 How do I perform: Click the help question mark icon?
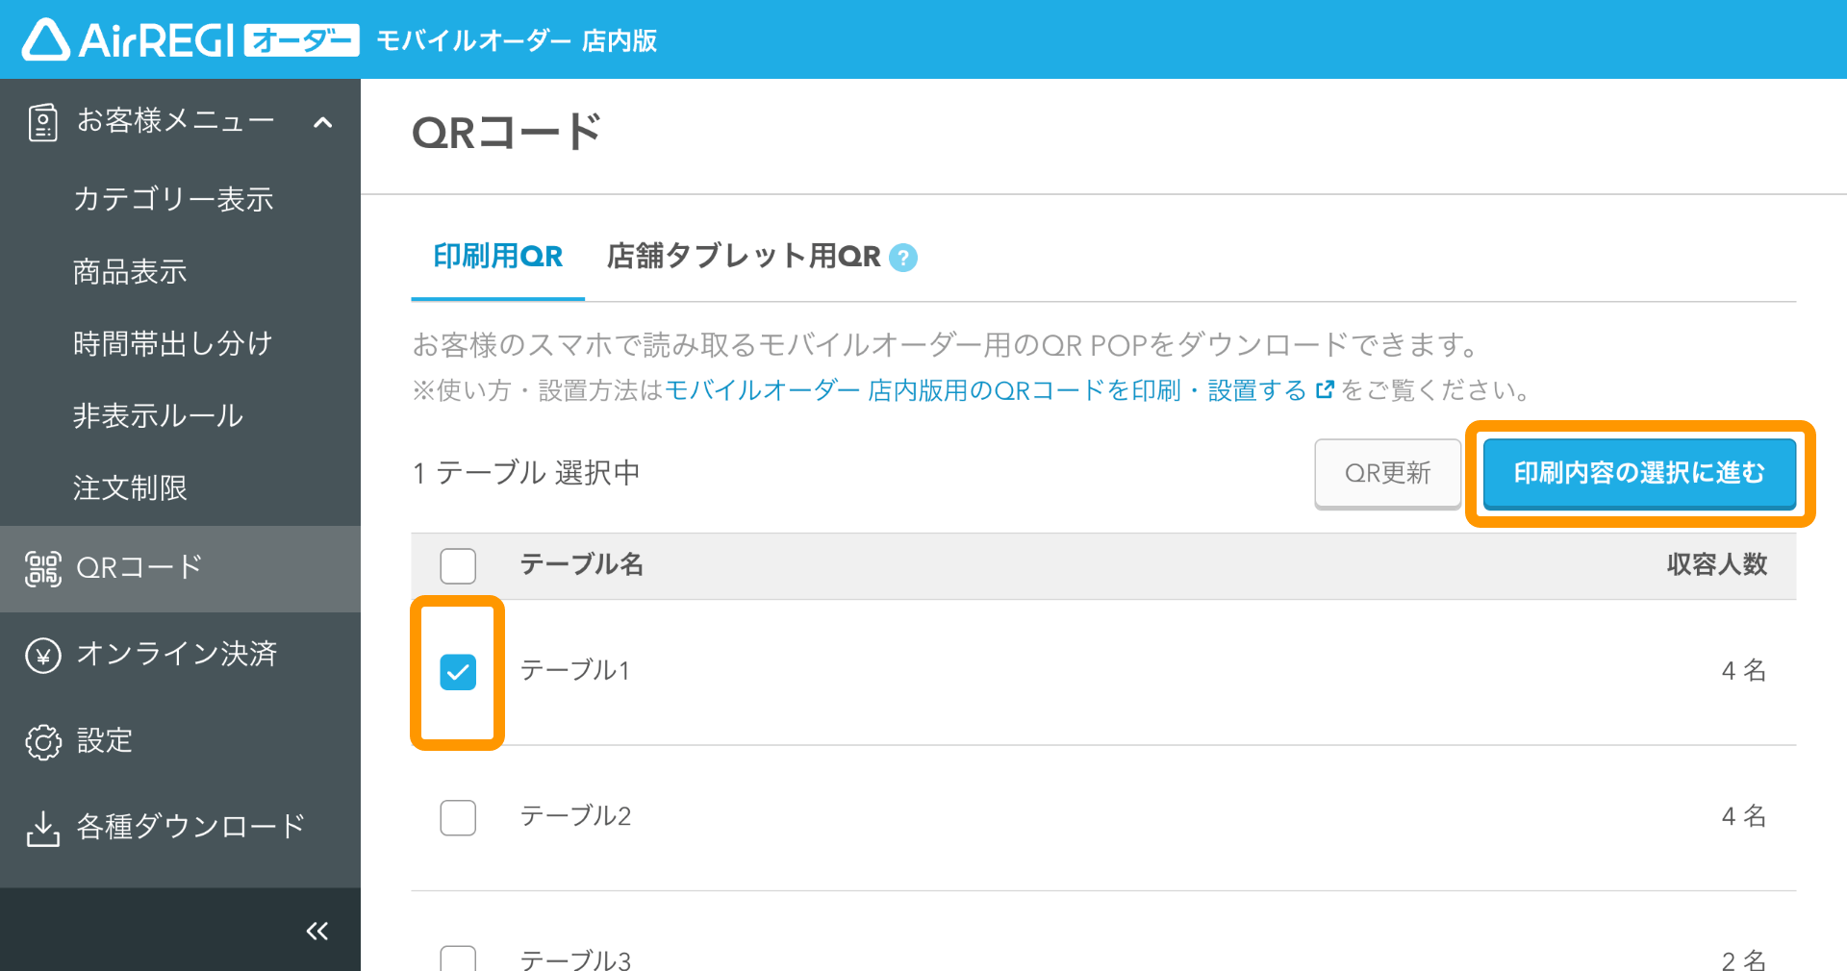903,258
